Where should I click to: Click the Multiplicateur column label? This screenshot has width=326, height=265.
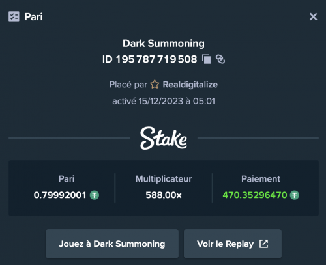coord(164,179)
